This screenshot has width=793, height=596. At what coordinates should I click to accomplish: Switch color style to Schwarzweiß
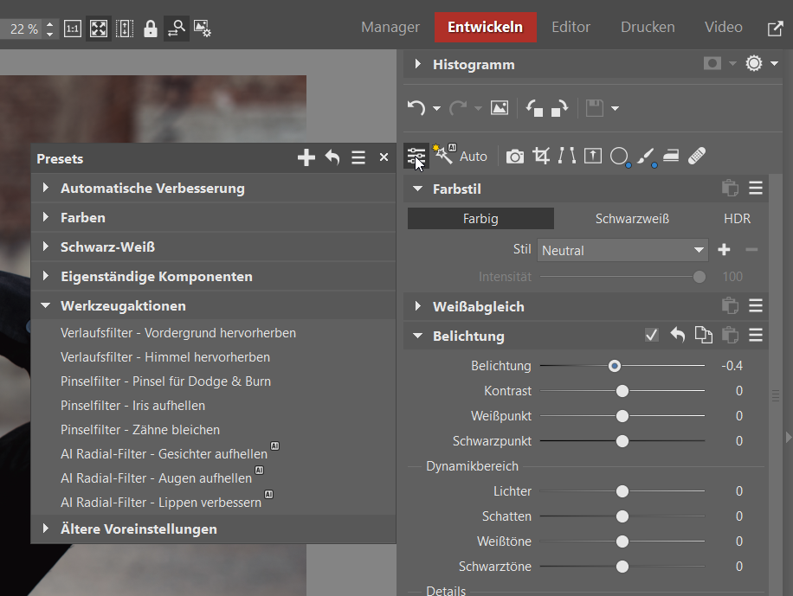pyautogui.click(x=632, y=219)
